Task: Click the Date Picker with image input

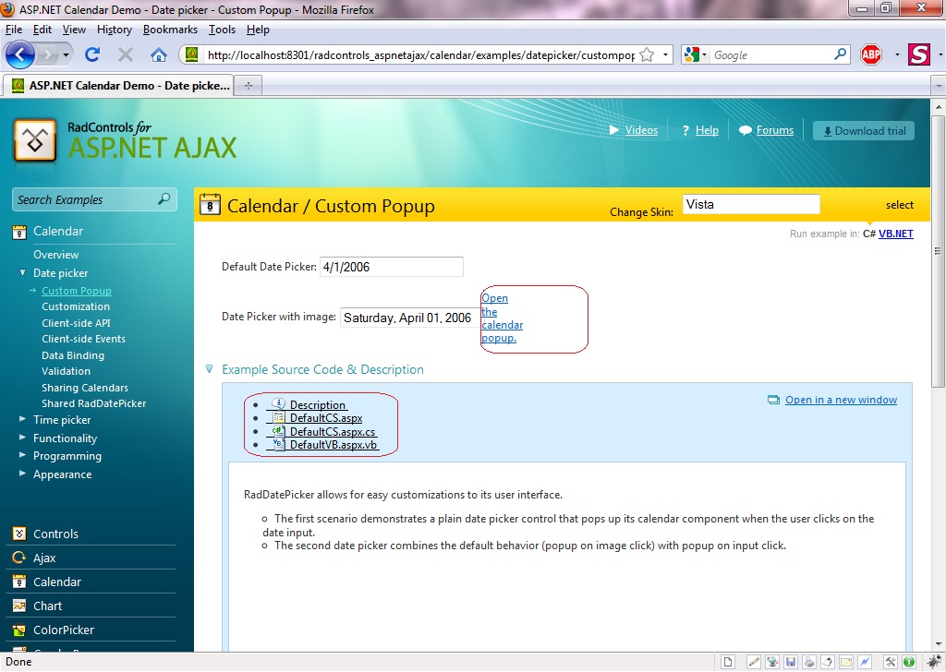Action: [x=410, y=318]
